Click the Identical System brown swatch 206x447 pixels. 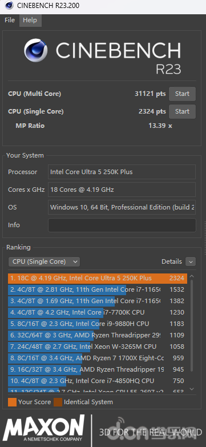pos(58,402)
